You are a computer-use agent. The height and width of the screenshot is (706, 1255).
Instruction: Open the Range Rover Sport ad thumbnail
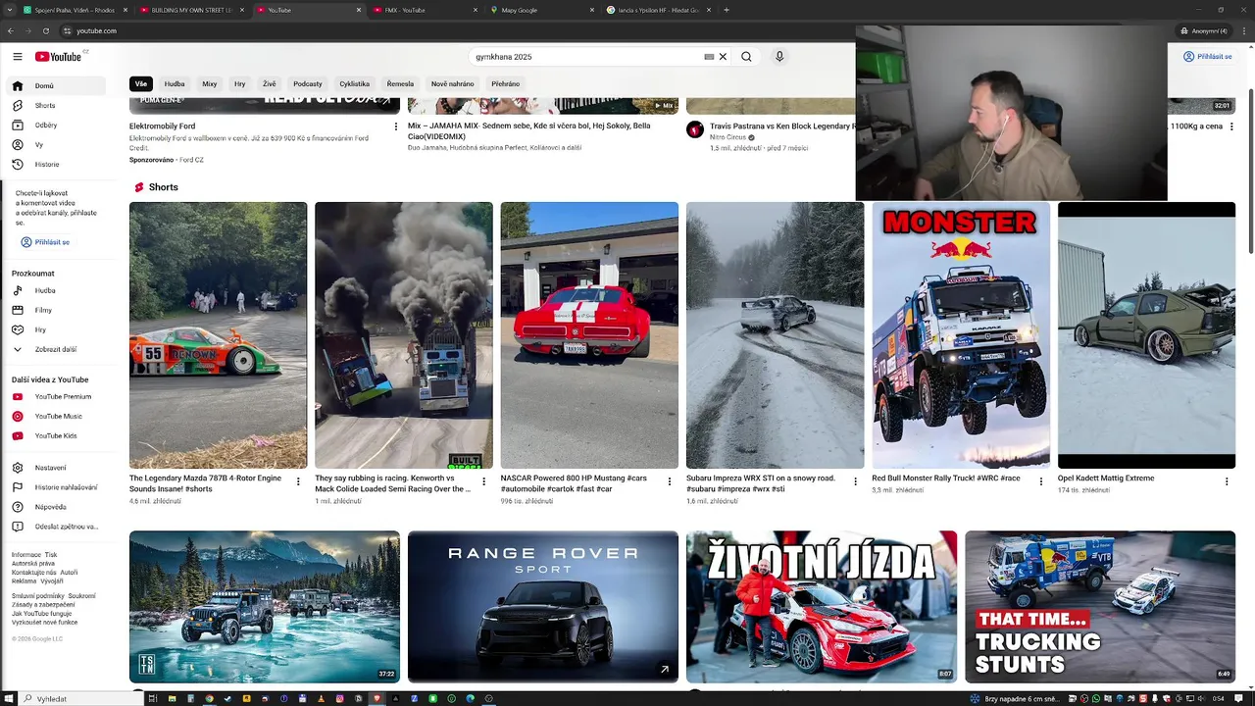543,607
